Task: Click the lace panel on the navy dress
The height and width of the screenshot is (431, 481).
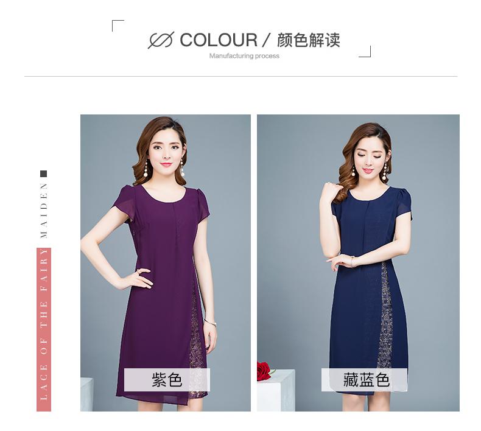Action: 385,315
